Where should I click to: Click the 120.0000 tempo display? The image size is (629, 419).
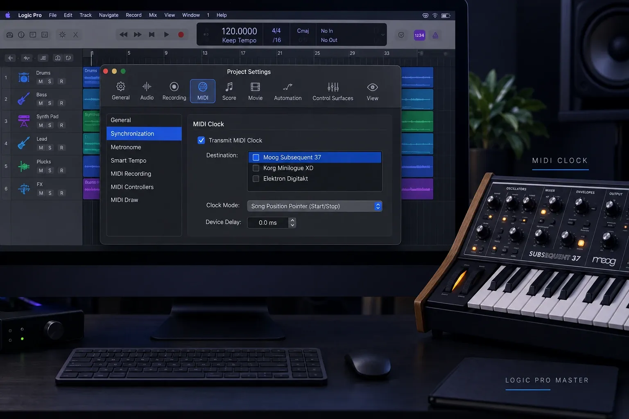click(x=239, y=31)
